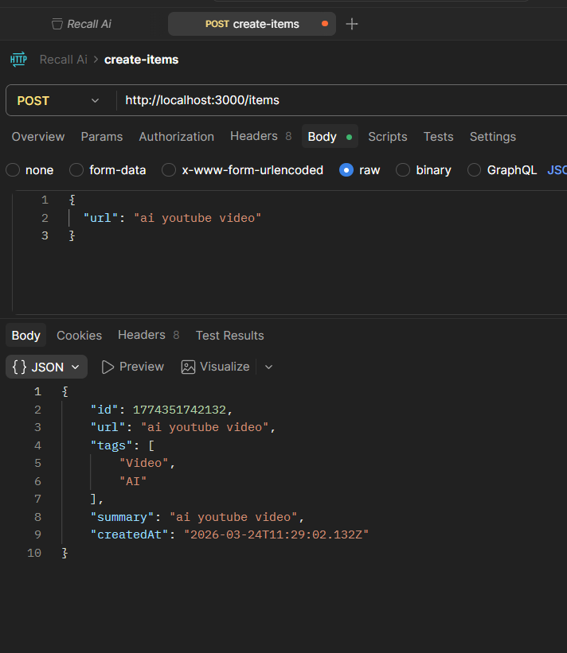Expand the chevron next to Visualize

268,367
